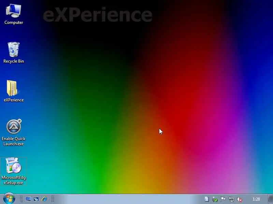The height and width of the screenshot is (204, 273).
Task: Open the network connection tray icon
Action: point(231,199)
